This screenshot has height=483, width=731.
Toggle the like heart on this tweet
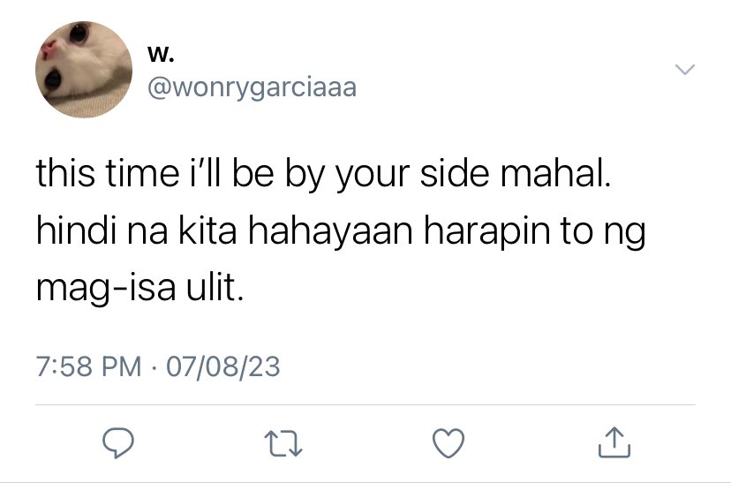(448, 443)
